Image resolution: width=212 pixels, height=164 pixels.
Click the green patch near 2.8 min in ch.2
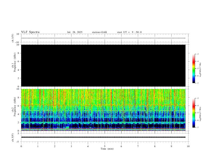tap(67, 127)
